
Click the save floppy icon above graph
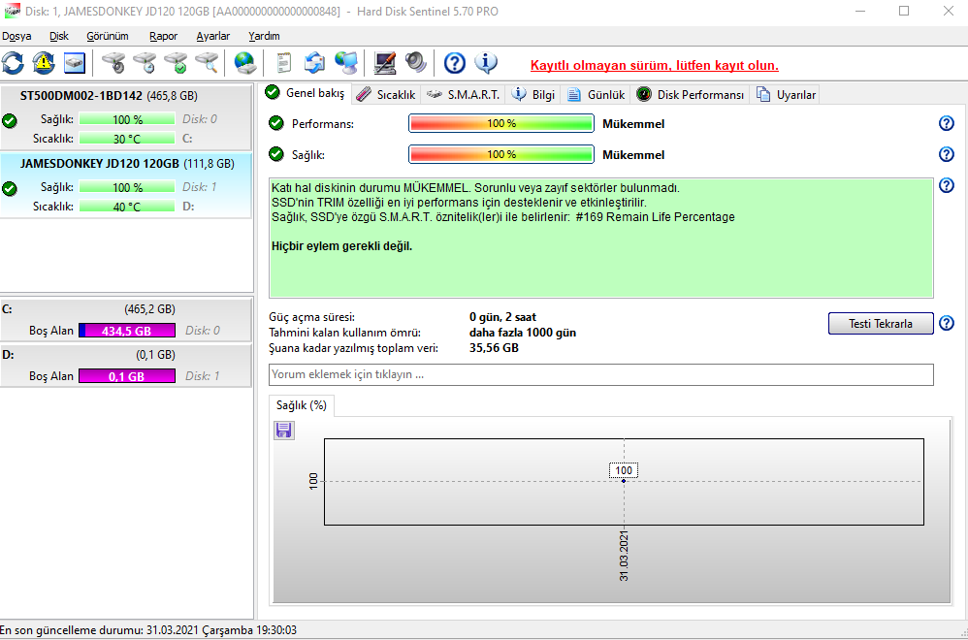tap(284, 431)
